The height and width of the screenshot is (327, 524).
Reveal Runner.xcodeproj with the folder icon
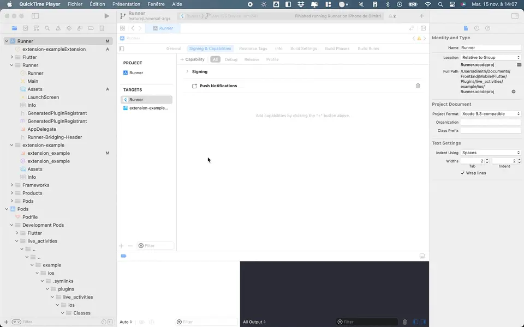click(x=519, y=65)
